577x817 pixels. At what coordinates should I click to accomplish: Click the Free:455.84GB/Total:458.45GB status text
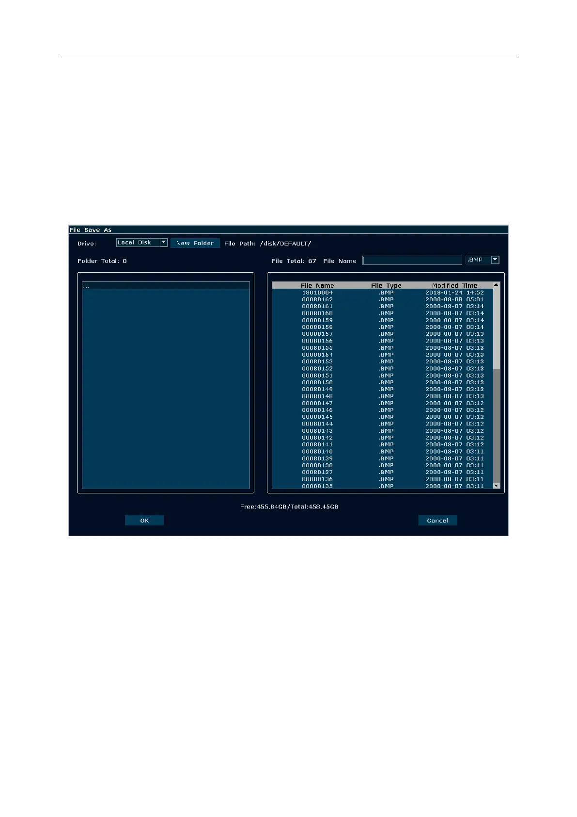click(x=289, y=507)
